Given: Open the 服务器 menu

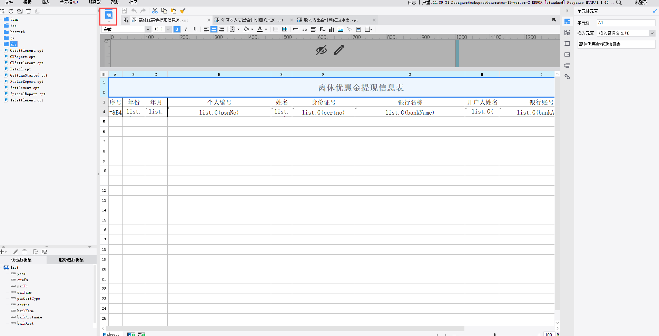Looking at the screenshot, I should tap(95, 2).
